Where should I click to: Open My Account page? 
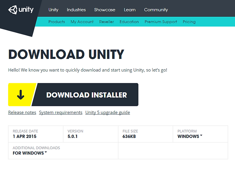[x=82, y=22]
